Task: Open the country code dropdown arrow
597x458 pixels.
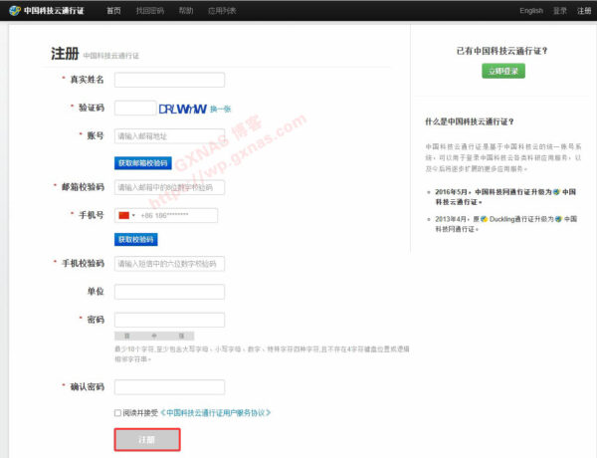Action: coord(134,215)
